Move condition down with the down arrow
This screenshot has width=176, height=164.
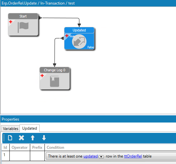(x=44, y=138)
